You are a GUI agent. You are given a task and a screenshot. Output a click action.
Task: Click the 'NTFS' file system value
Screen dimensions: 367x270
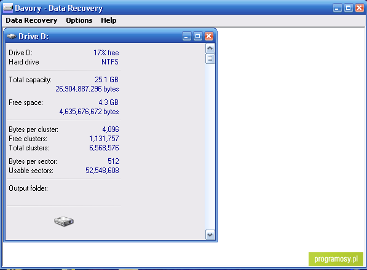point(110,62)
